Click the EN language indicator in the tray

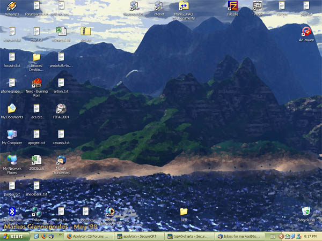(x=273, y=236)
